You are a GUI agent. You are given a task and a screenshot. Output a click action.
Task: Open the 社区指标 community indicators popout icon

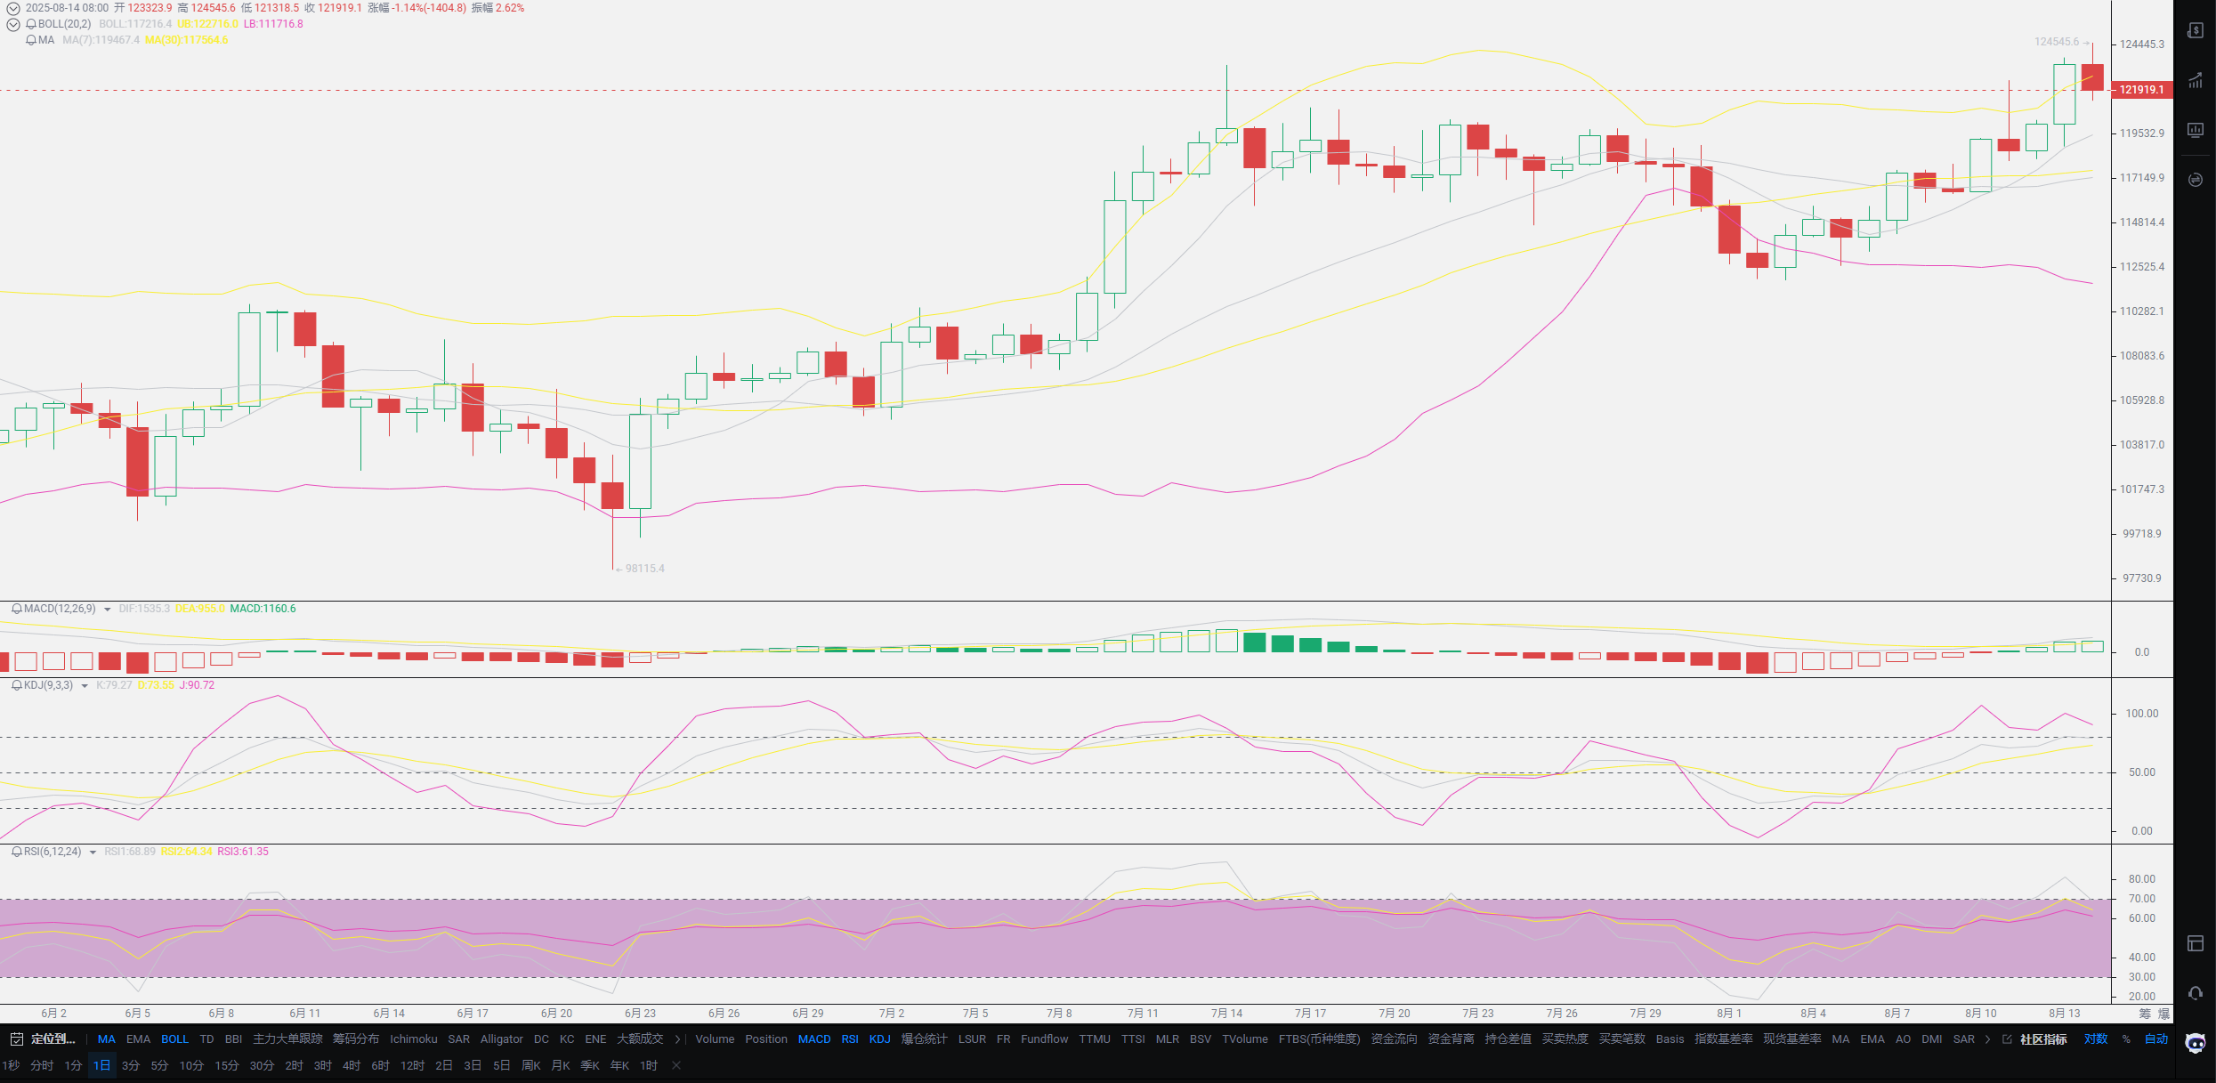coord(2007,1039)
